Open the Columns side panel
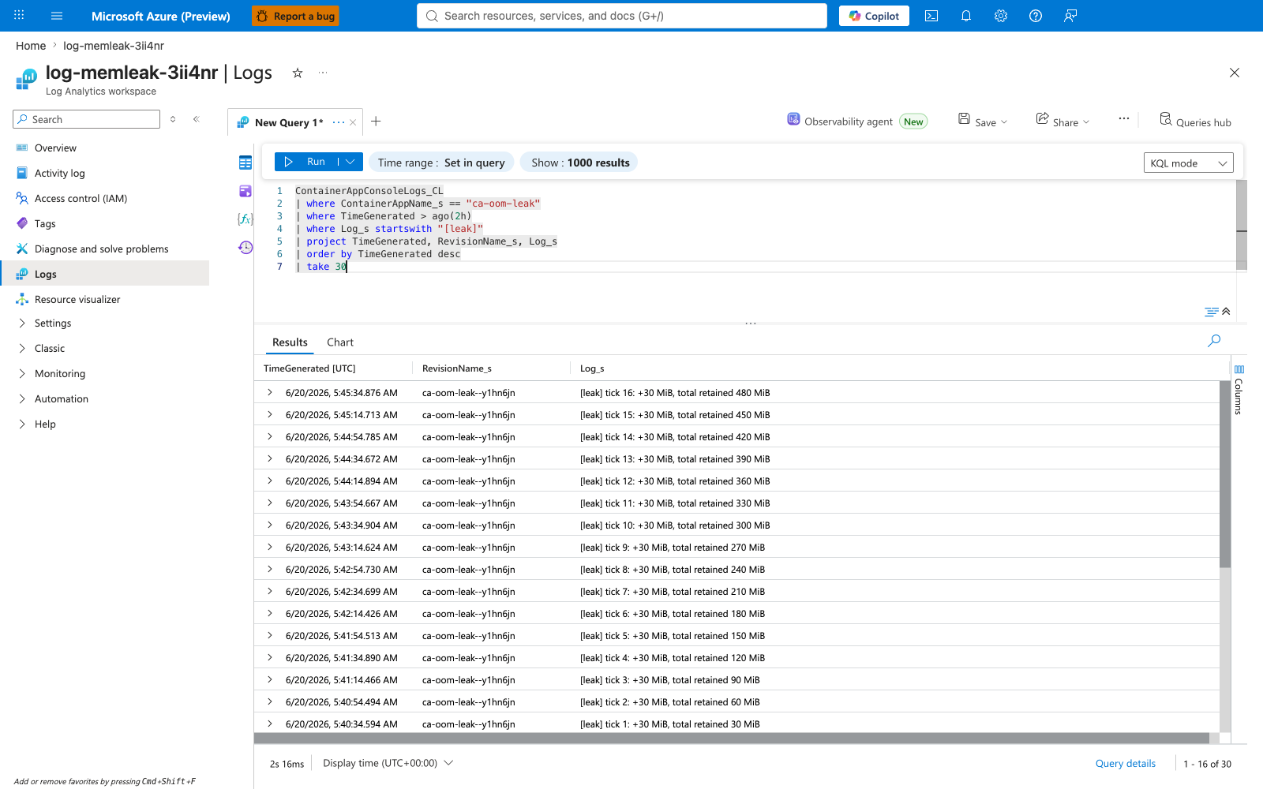Image resolution: width=1263 pixels, height=789 pixels. [x=1239, y=390]
